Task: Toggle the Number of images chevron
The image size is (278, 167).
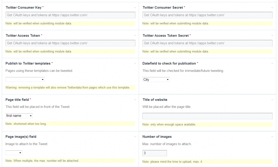Action: (x=272, y=137)
